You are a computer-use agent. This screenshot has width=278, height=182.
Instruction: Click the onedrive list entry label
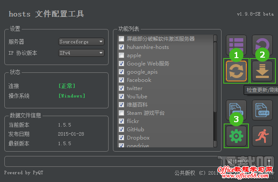coord(138,146)
